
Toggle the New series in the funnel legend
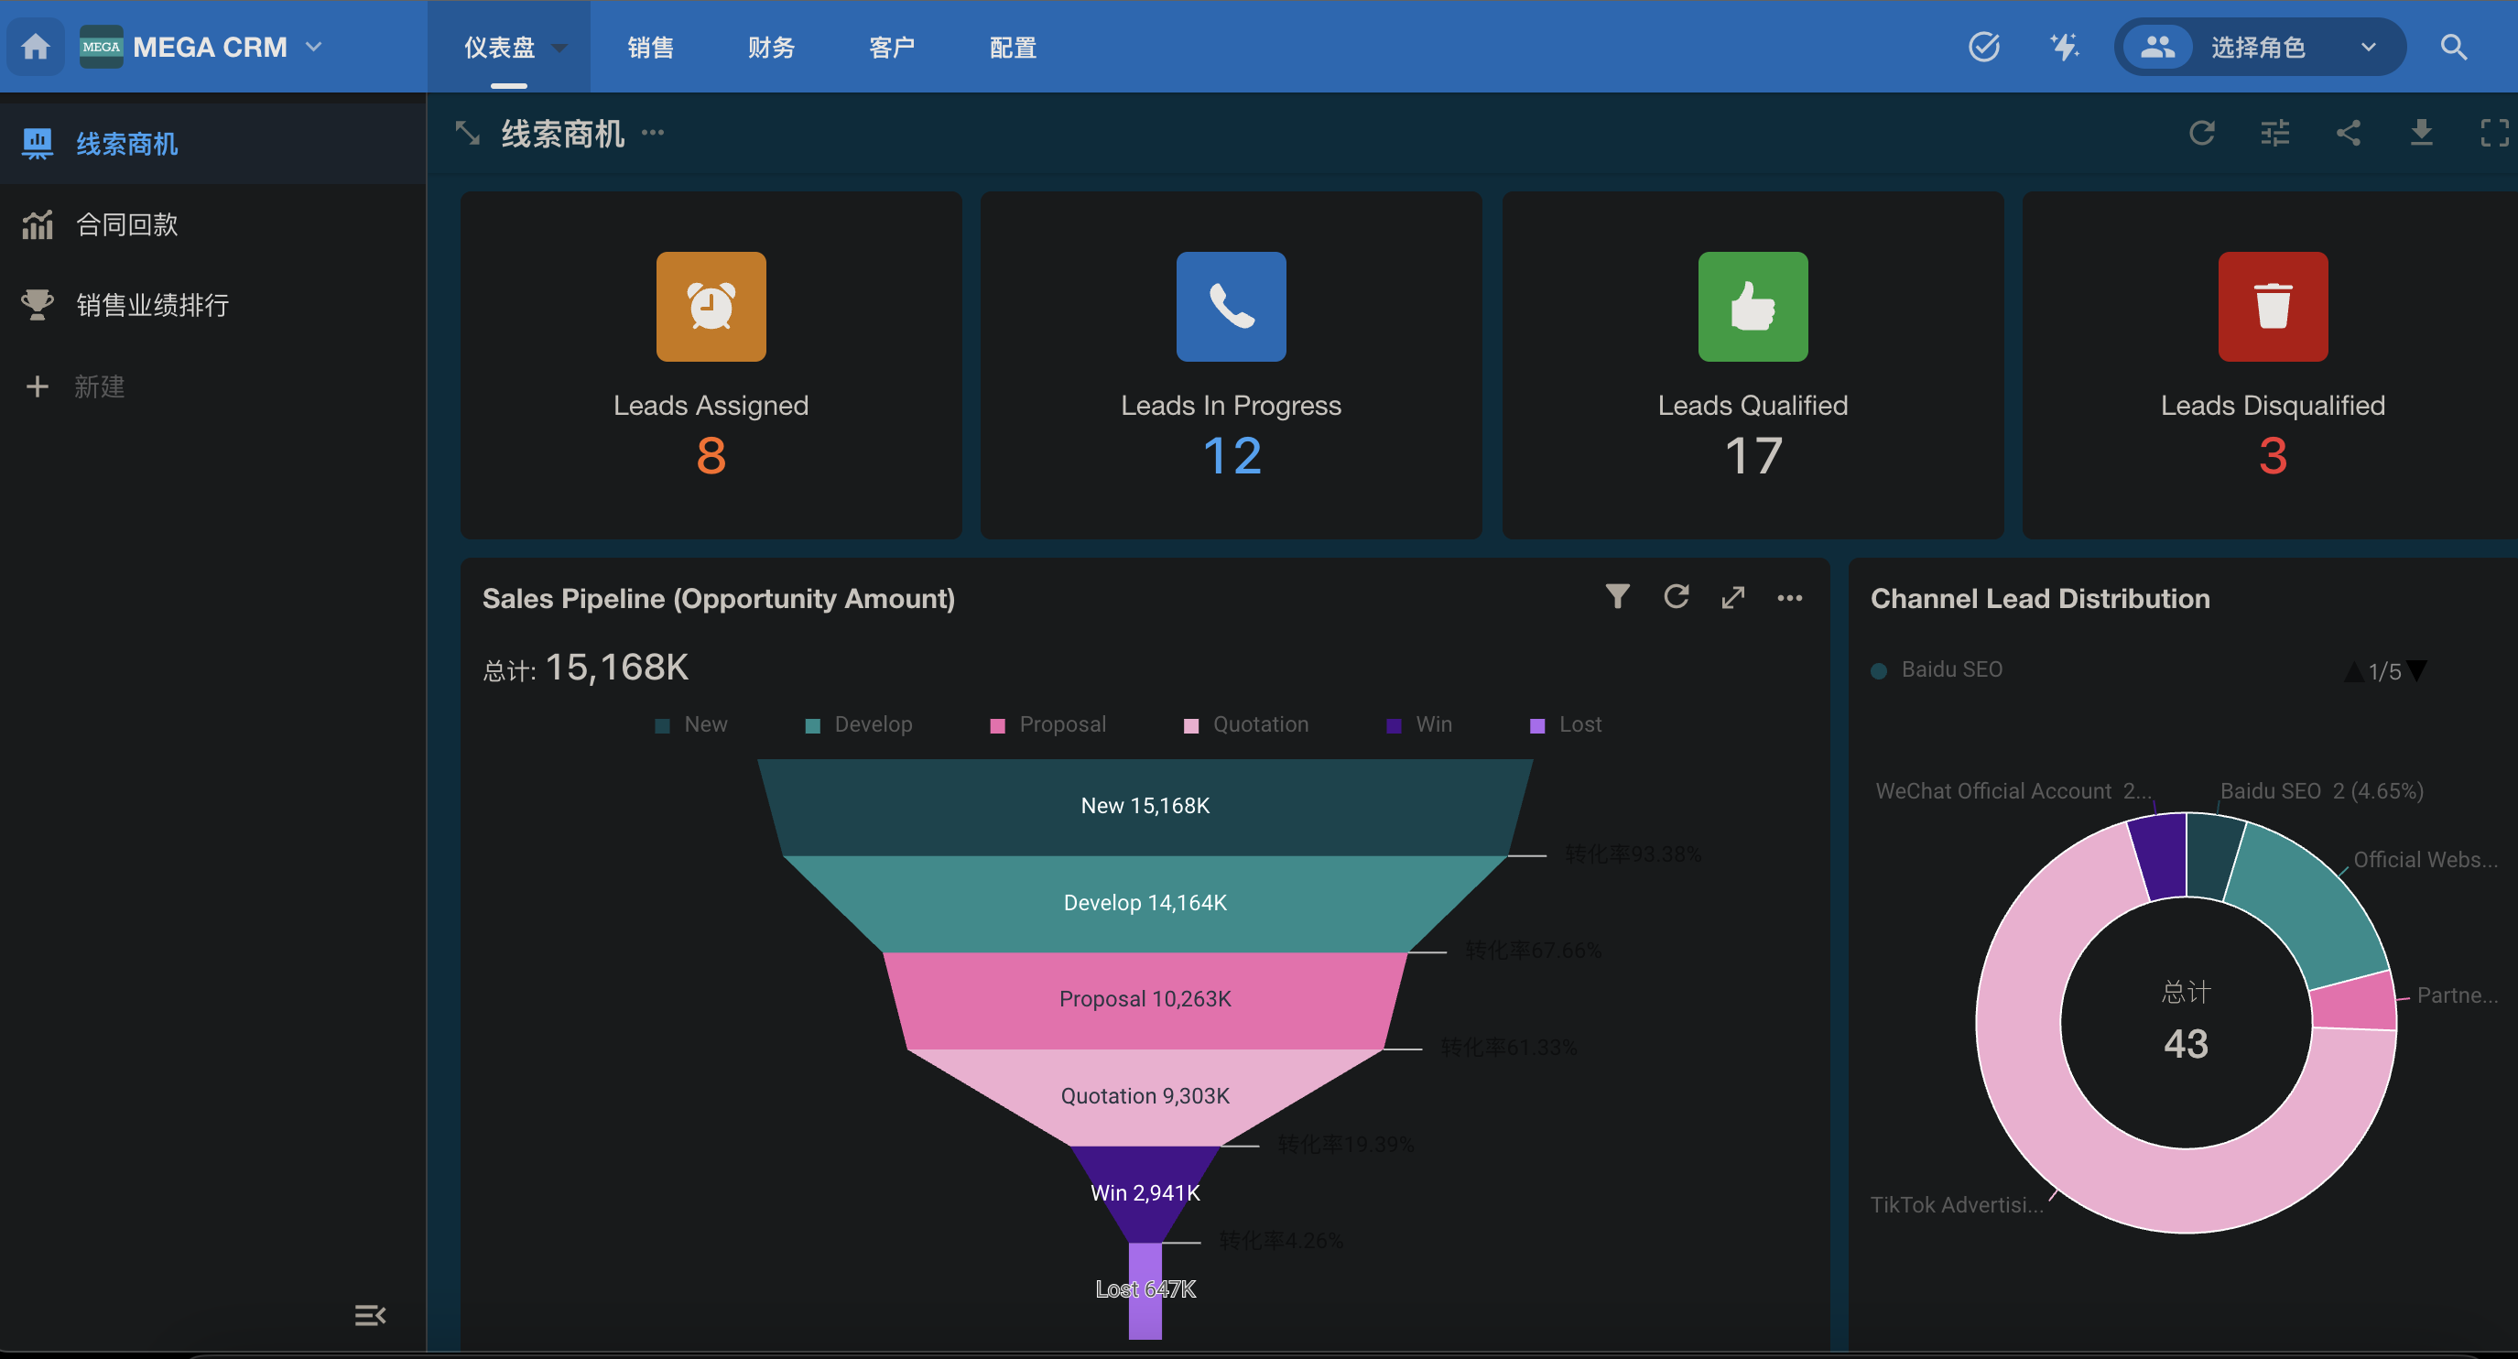(x=691, y=724)
